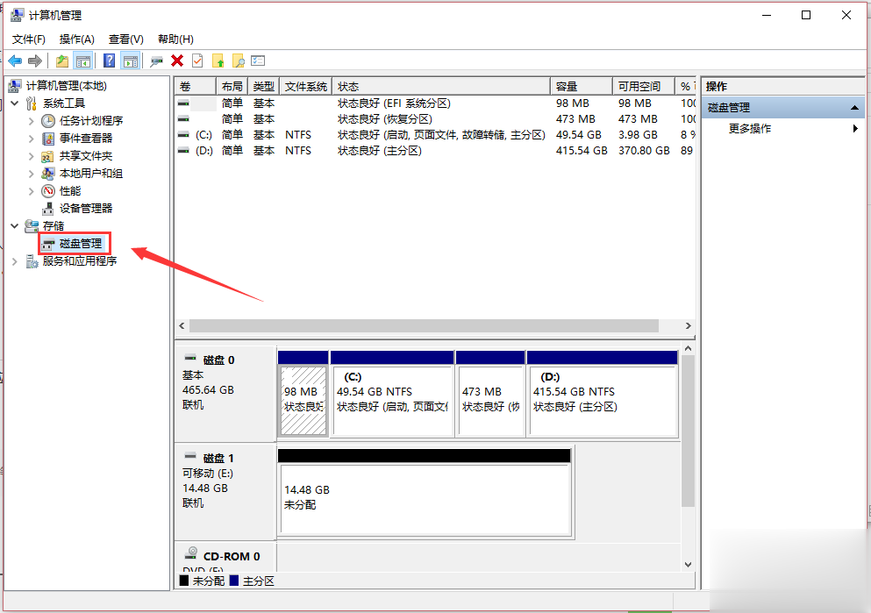871x613 pixels.
Task: Collapse the 磁盘管理 actions section header
Action: (855, 108)
